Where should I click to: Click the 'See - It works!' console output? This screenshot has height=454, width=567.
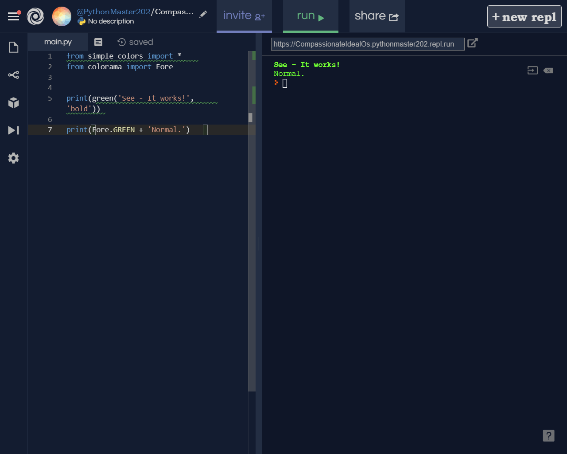pos(307,65)
